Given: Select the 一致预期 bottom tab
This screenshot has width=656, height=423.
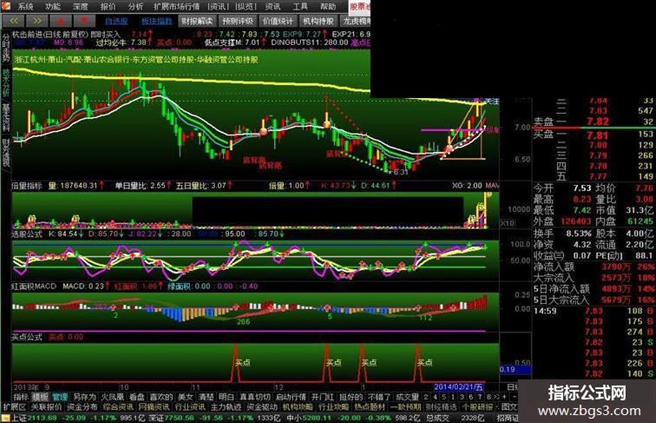Looking at the screenshot, I should point(406,406).
